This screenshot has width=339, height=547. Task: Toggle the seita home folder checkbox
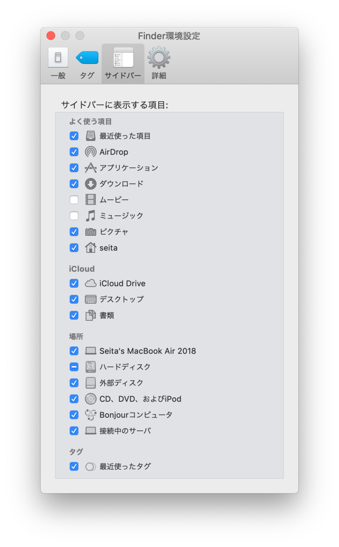tap(74, 248)
